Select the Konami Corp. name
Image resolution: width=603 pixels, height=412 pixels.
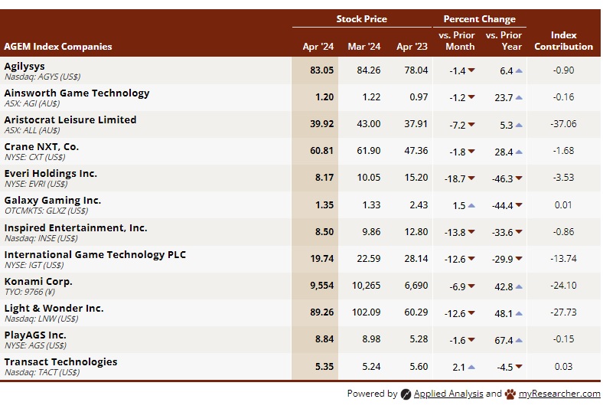38,282
